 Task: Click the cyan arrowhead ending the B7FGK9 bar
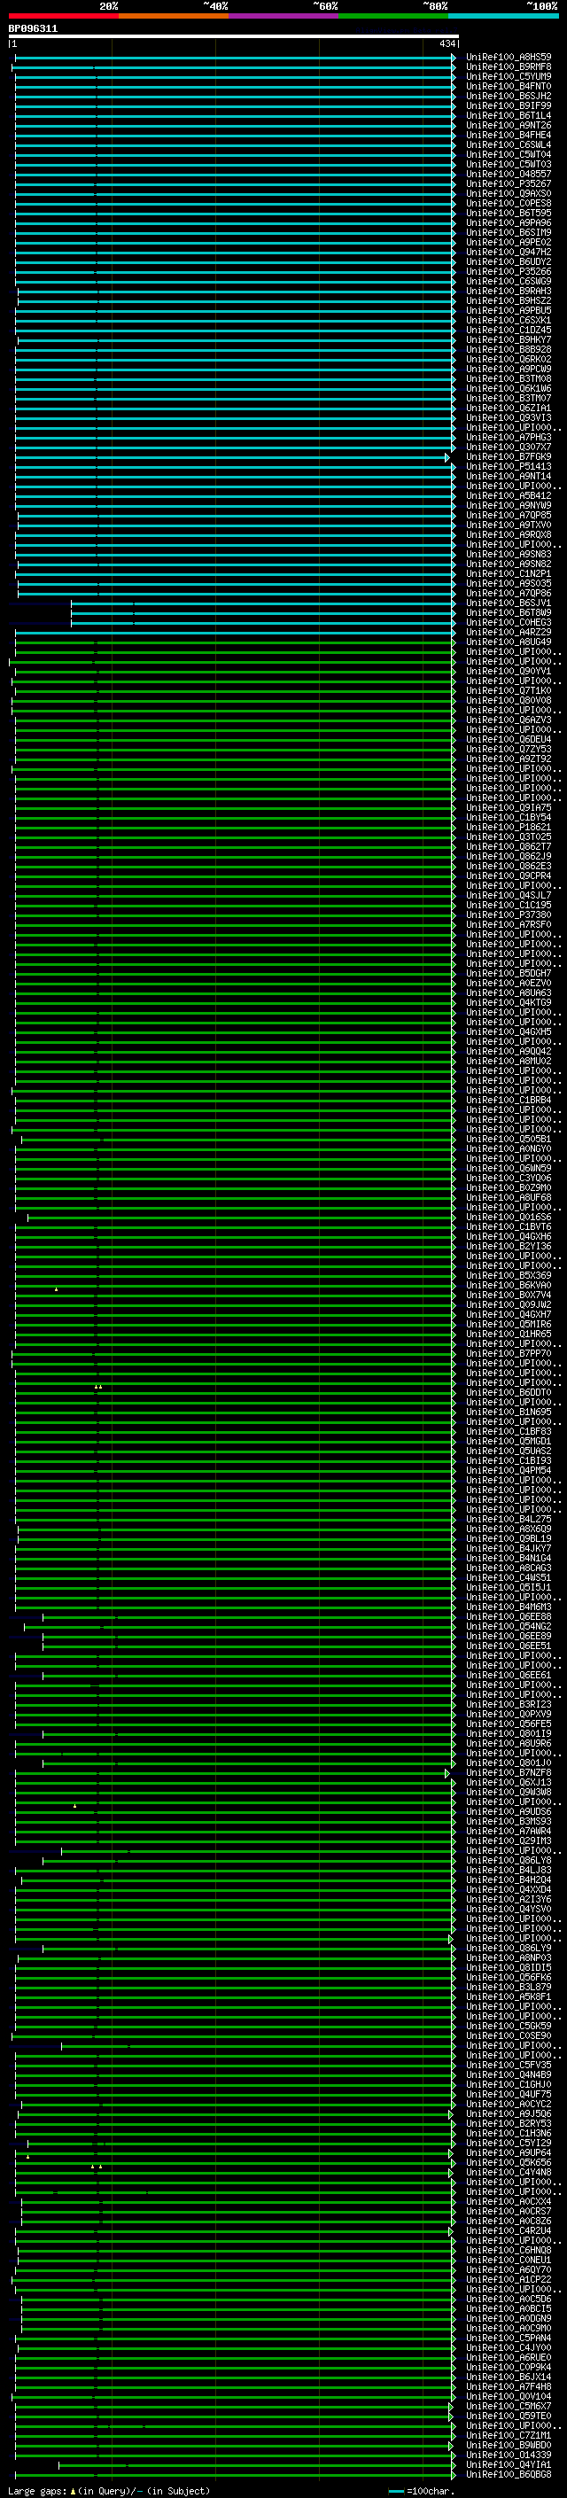click(447, 456)
